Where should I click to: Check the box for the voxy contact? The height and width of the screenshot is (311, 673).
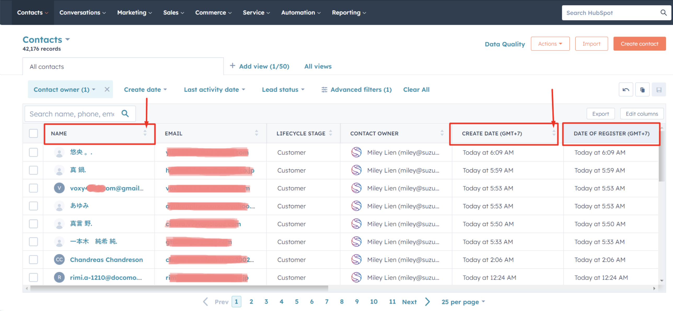(x=33, y=188)
